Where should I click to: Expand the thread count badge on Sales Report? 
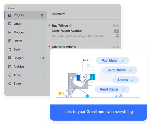(x=117, y=31)
